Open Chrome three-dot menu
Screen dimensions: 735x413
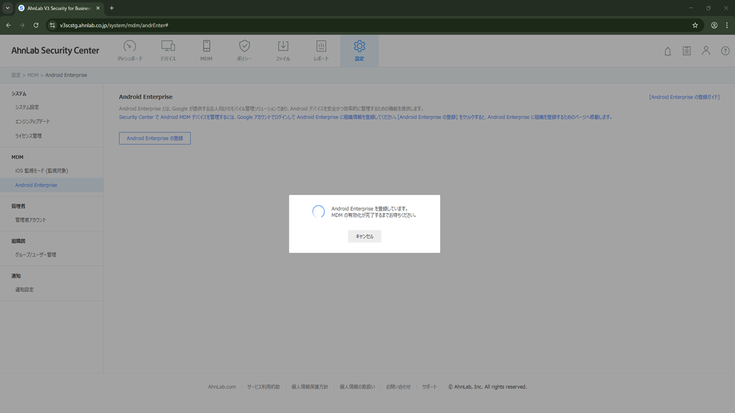(727, 25)
